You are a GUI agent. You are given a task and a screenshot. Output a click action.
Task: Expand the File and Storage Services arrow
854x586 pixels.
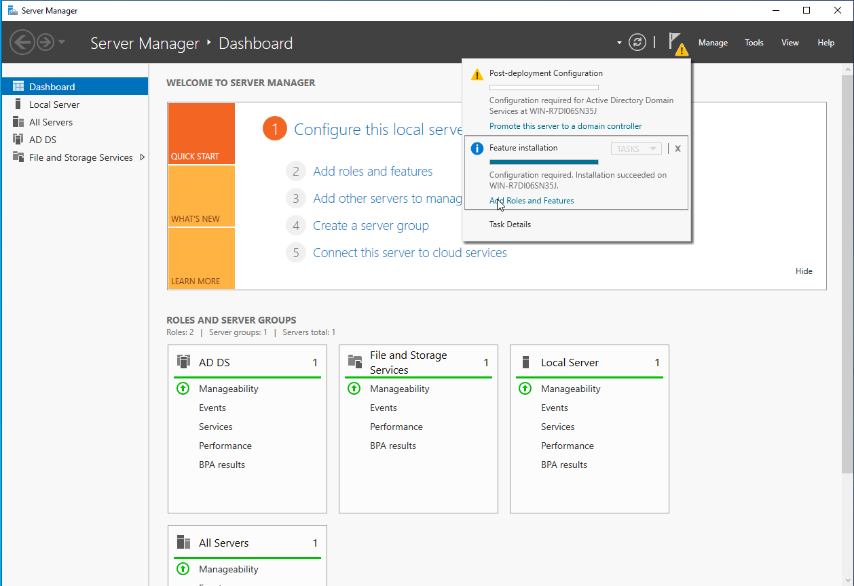pos(142,157)
